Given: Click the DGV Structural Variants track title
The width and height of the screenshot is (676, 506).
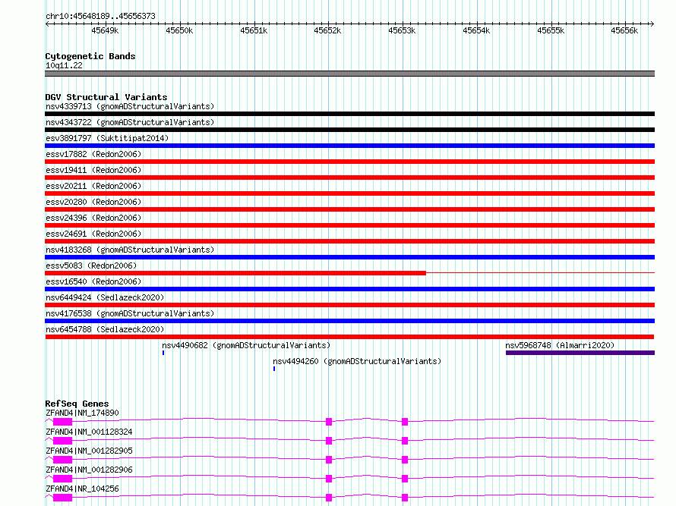Looking at the screenshot, I should pos(106,97).
